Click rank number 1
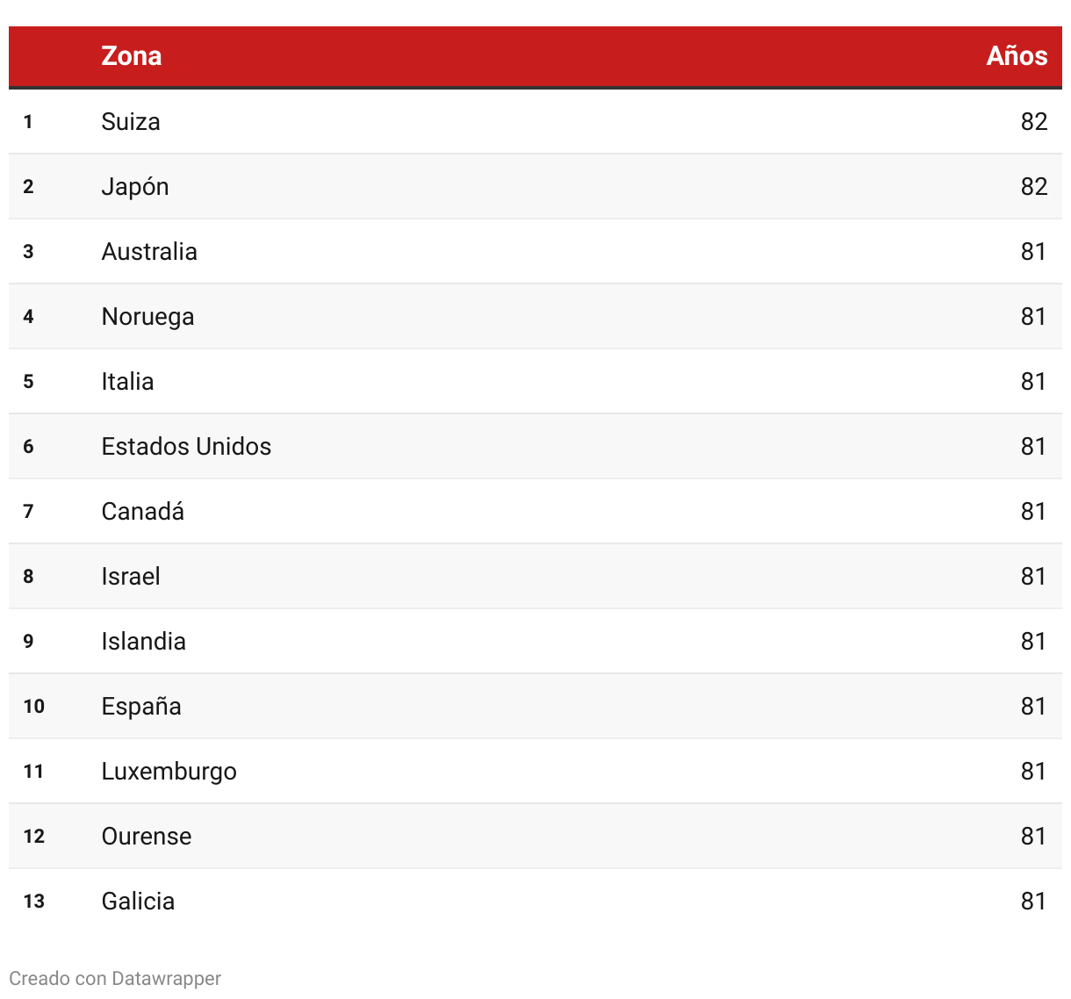The width and height of the screenshot is (1071, 999). (28, 122)
